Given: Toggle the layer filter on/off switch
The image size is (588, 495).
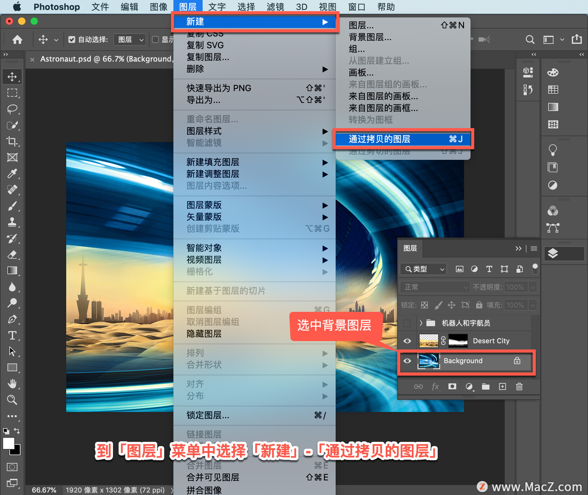Looking at the screenshot, I should 535,269.
